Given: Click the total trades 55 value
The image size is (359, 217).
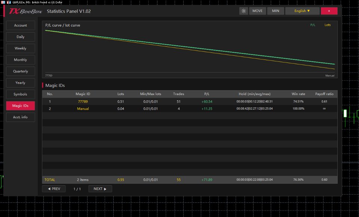Looking at the screenshot, I should [x=179, y=180].
